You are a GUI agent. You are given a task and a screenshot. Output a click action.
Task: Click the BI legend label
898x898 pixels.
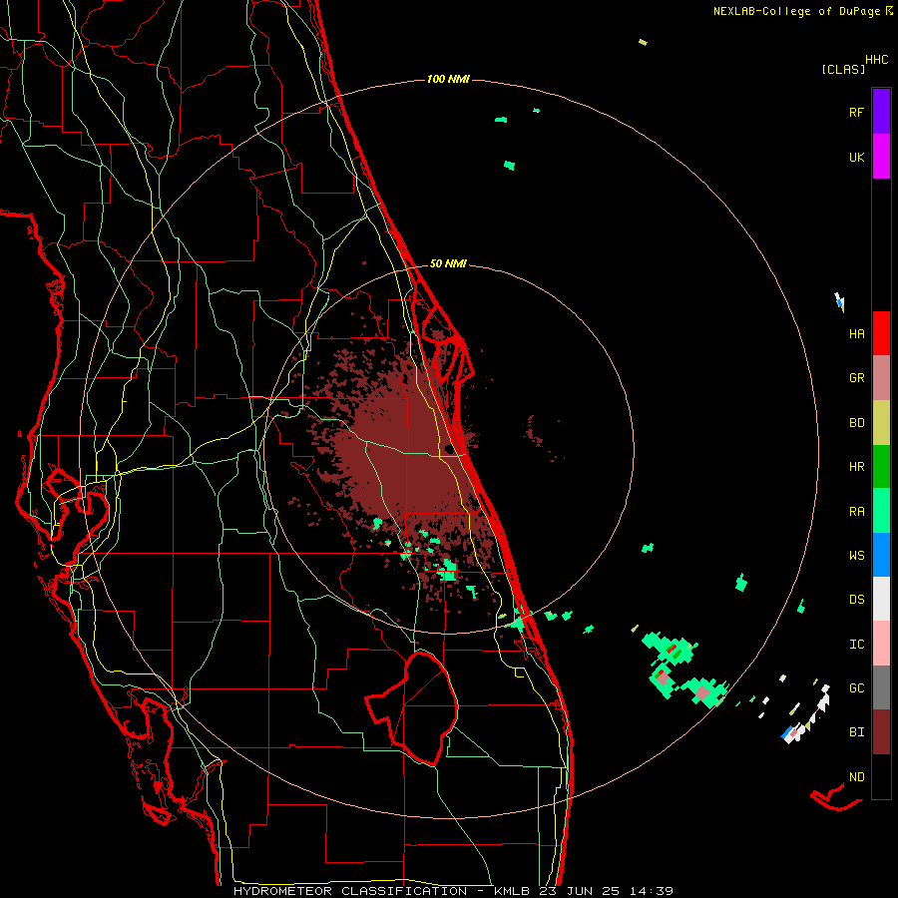[x=856, y=732]
